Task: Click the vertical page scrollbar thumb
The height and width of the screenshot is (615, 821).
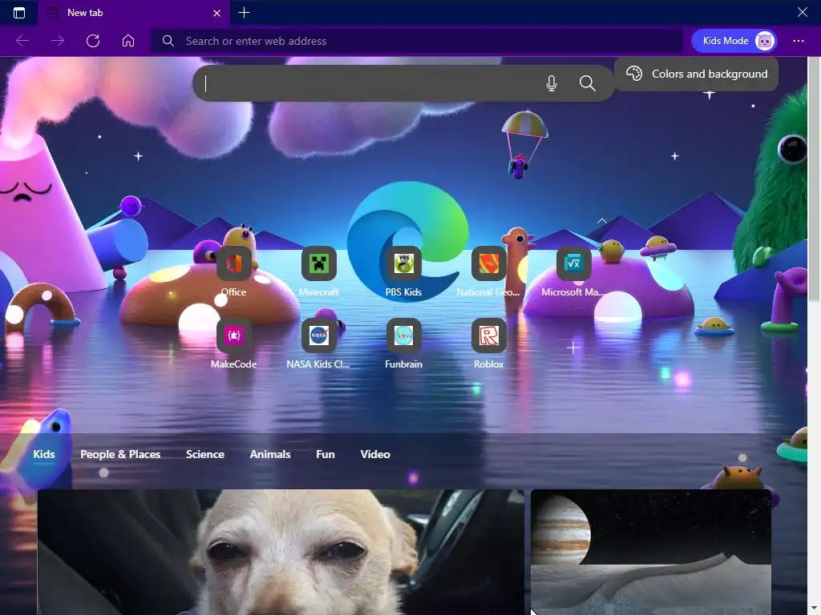Action: pyautogui.click(x=814, y=180)
